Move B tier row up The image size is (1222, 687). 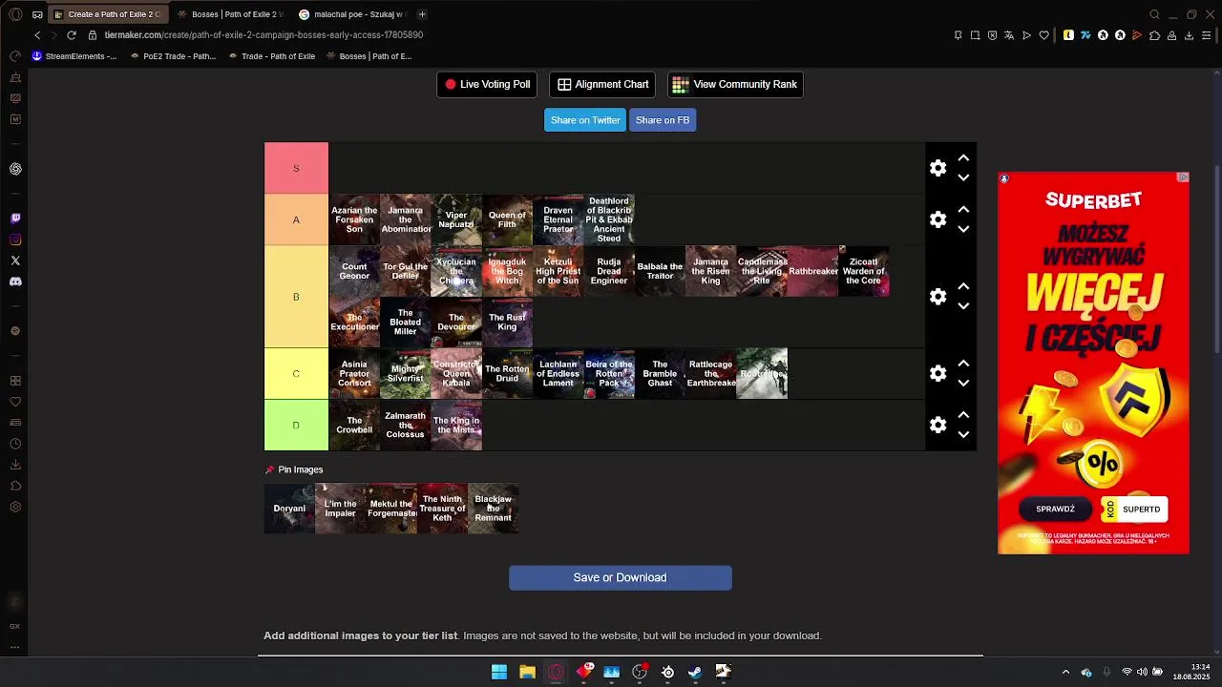(963, 286)
